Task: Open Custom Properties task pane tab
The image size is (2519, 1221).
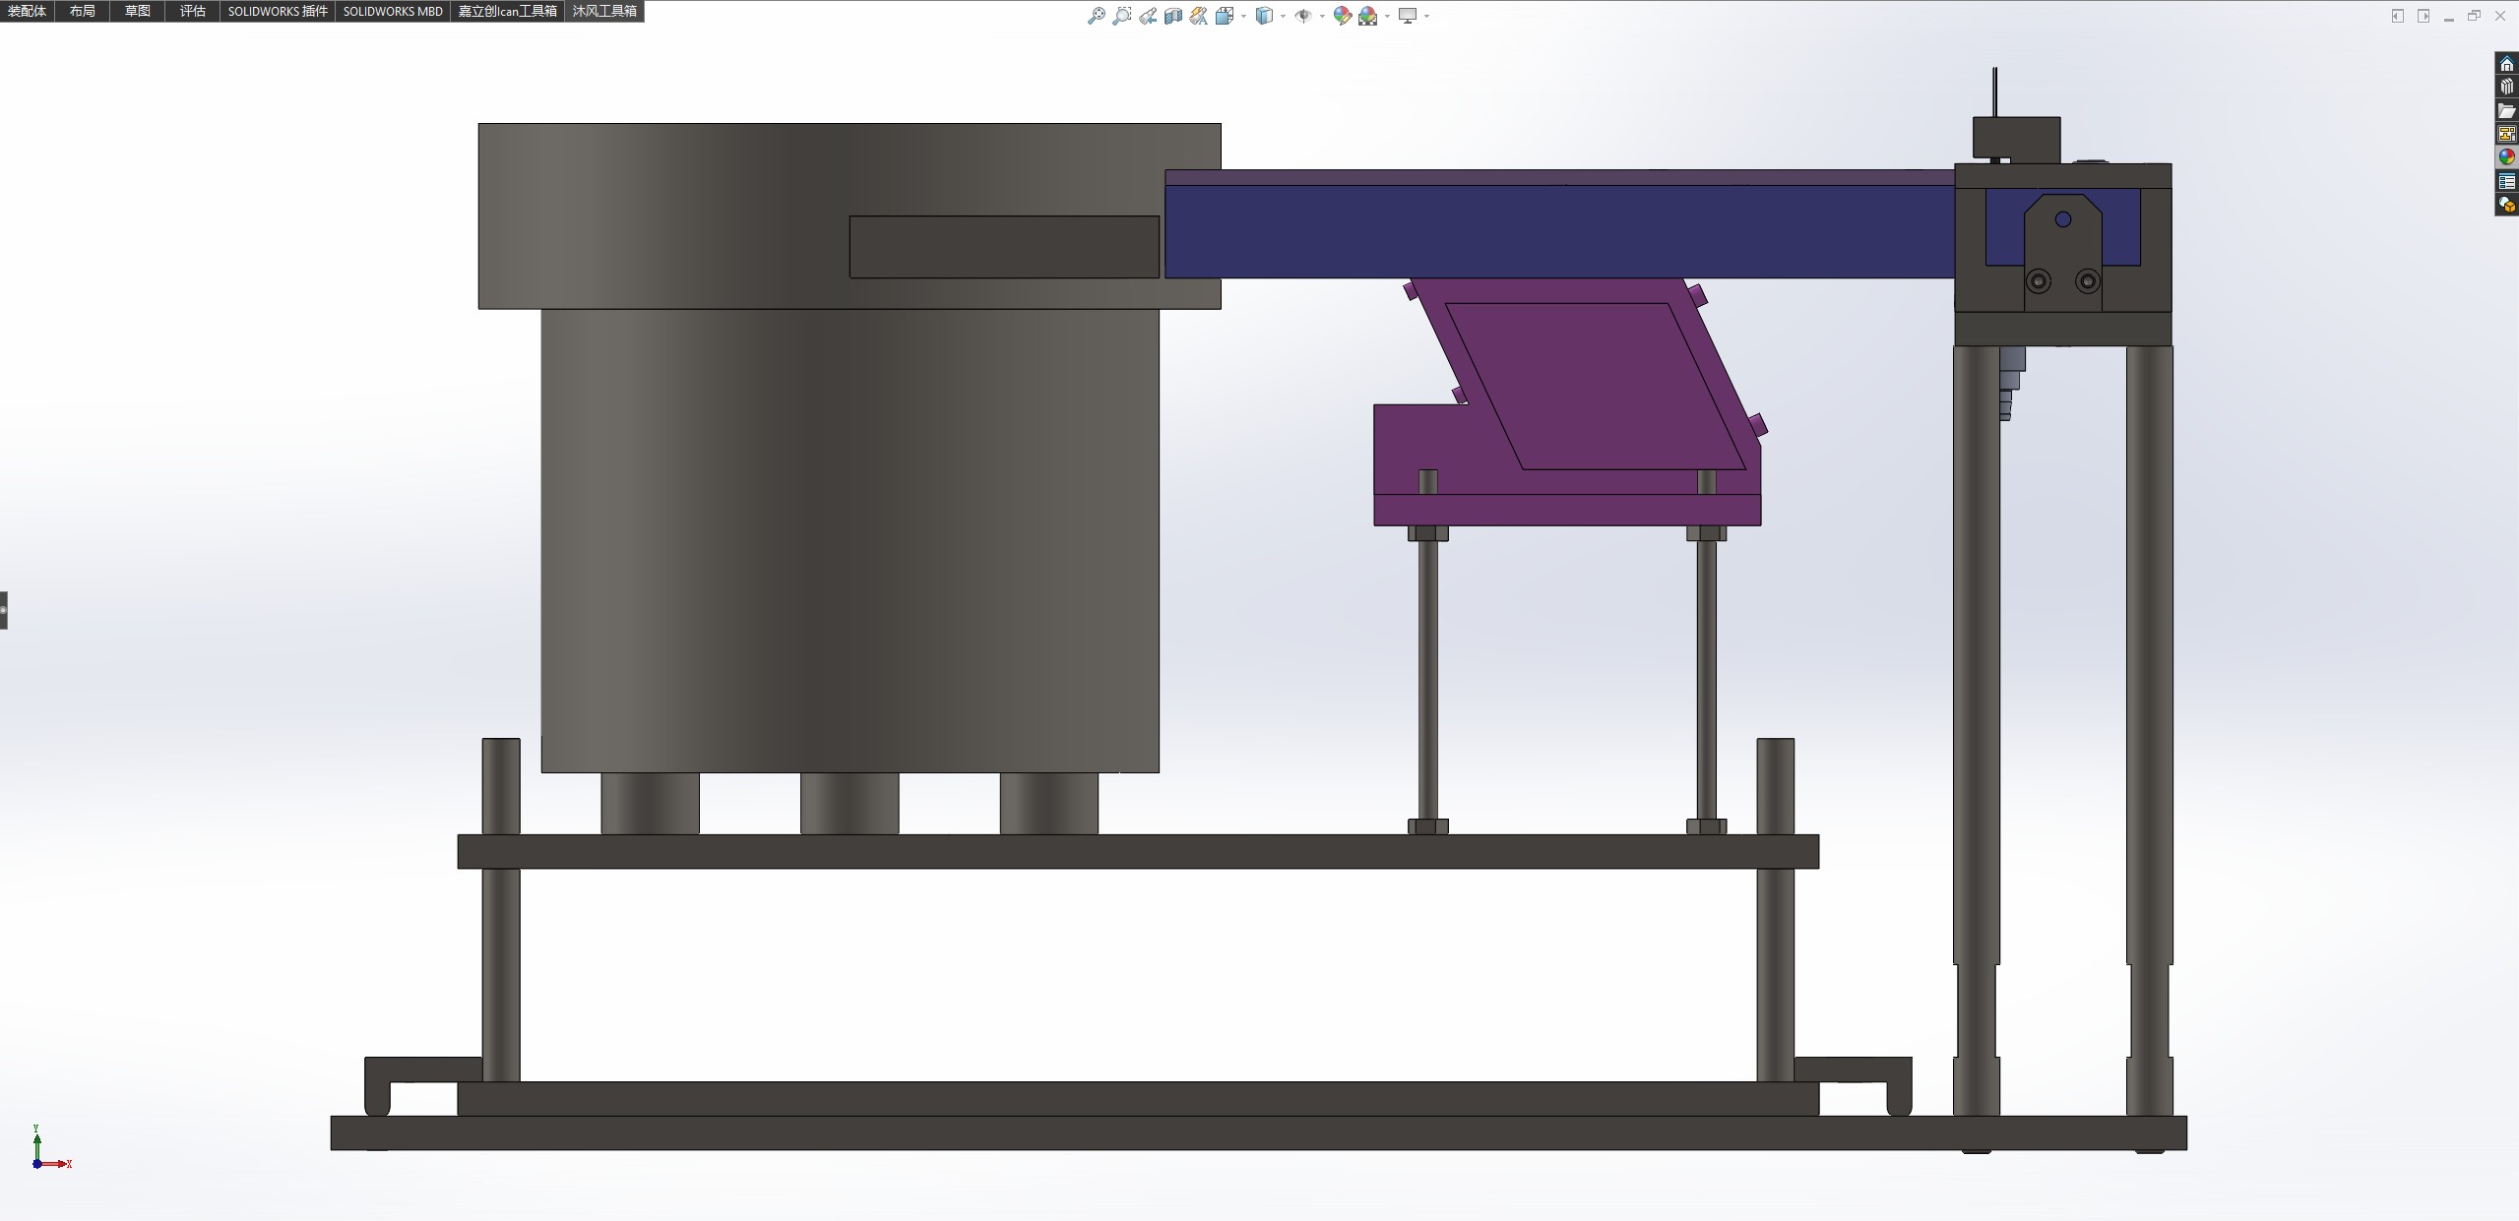Action: [x=2506, y=181]
